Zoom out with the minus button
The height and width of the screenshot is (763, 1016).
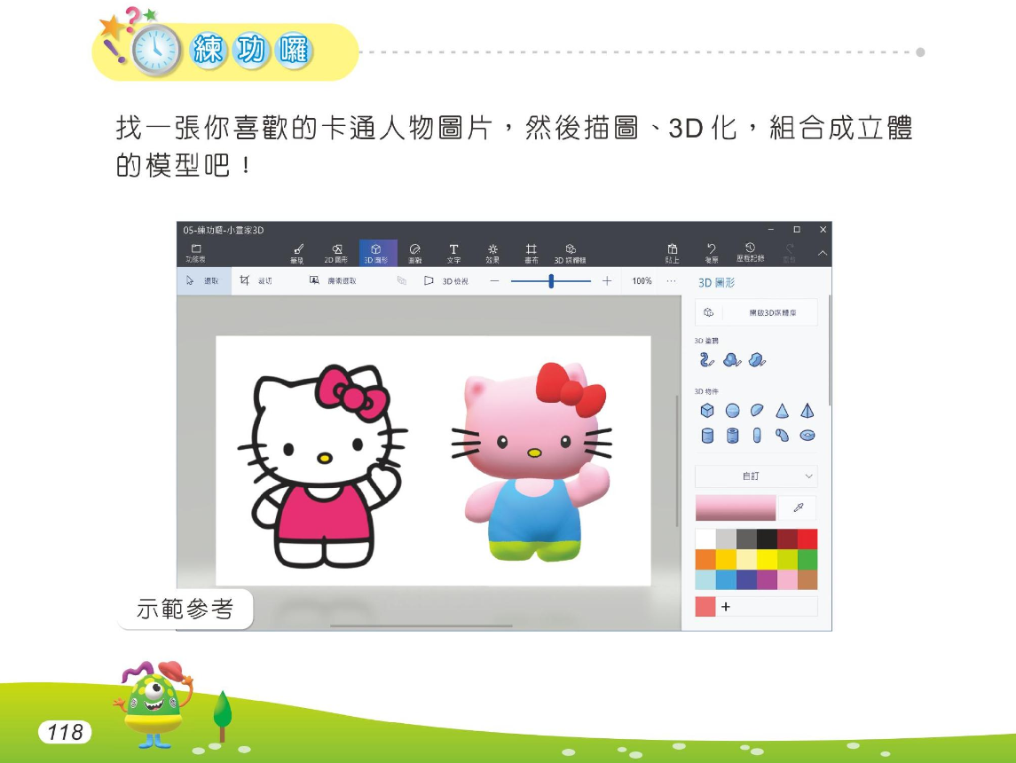point(494,281)
